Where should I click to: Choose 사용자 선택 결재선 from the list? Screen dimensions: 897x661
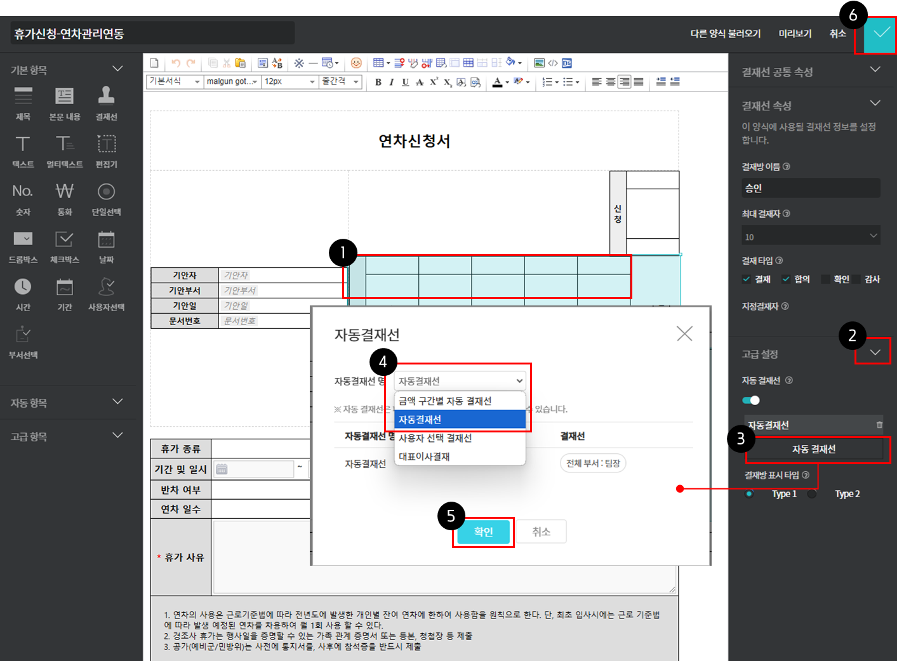[435, 438]
